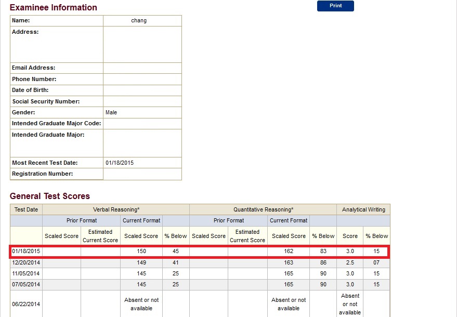Click the Analytical Writing "Score" subheader

(x=350, y=236)
